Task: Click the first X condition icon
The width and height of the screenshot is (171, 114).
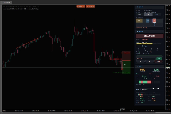Action: 139,49
